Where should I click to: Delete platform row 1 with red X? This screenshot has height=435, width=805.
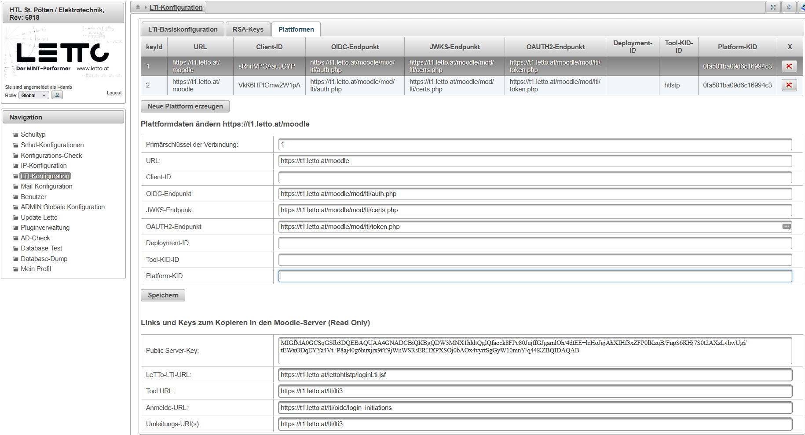[x=789, y=66]
